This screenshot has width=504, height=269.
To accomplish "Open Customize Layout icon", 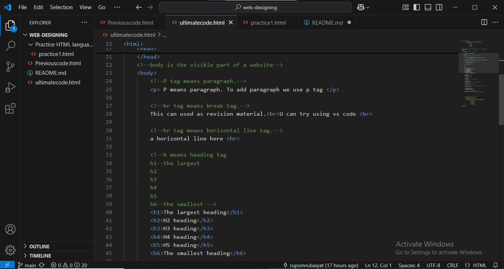I will [x=406, y=7].
